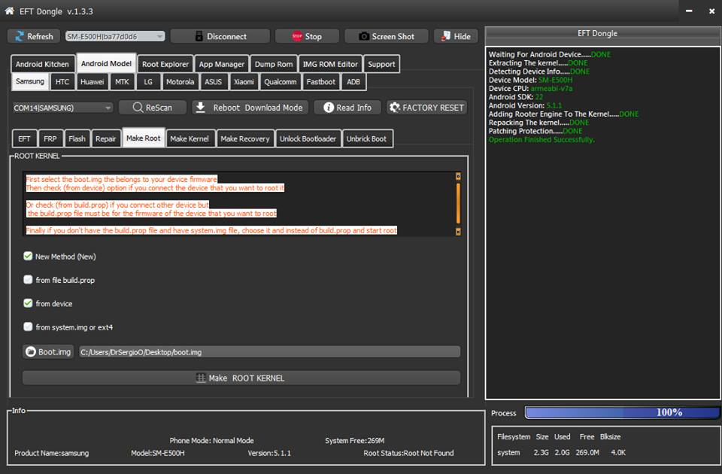Screen dimensions: 722x474
Task: Switch to Android Kitchen tab
Action: tap(42, 64)
